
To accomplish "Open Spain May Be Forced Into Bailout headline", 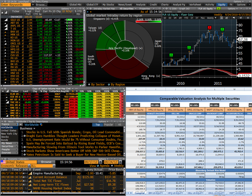I will (75, 144).
